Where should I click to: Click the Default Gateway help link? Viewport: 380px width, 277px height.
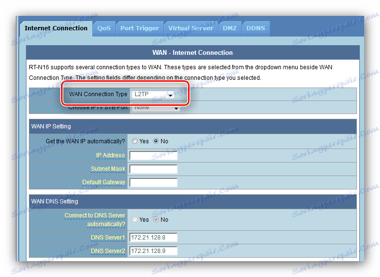[x=104, y=182]
